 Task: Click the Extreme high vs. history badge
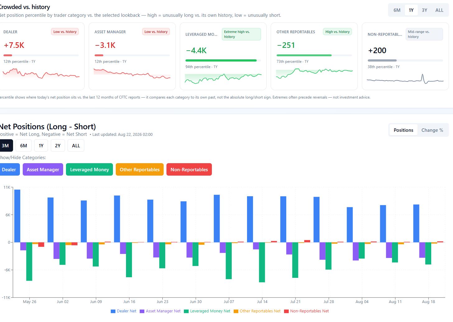[241, 34]
